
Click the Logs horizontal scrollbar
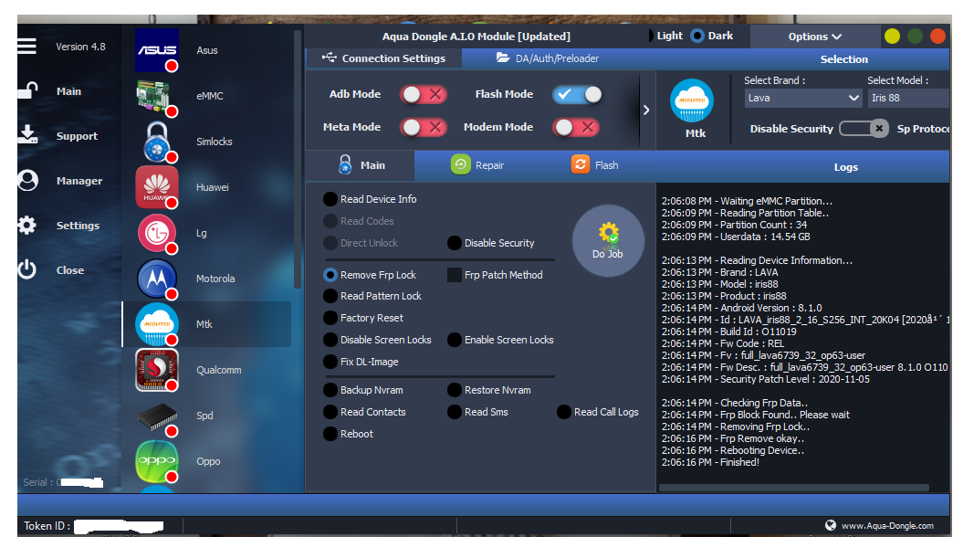pos(794,487)
